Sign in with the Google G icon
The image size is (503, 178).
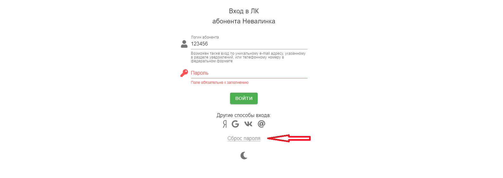tap(235, 124)
